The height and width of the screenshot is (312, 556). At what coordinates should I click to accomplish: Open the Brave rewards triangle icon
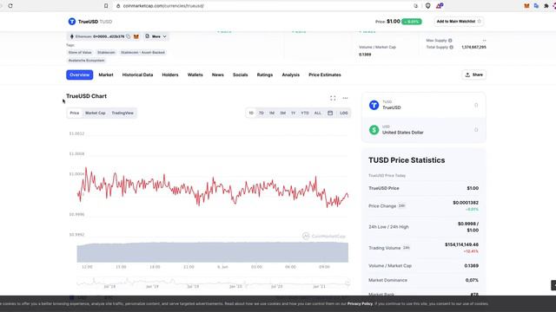point(440,6)
